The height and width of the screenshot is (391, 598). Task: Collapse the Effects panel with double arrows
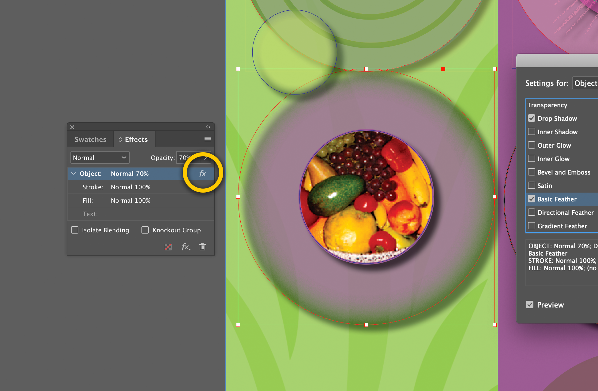(x=208, y=127)
